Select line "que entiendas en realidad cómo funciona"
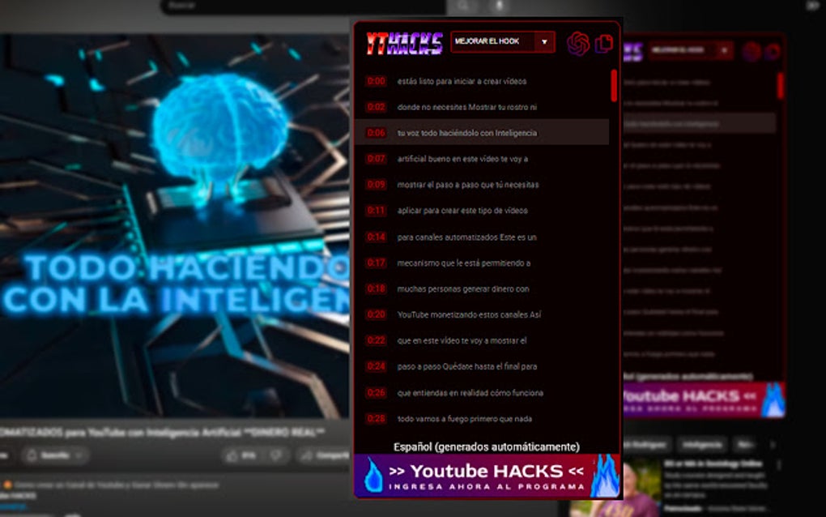This screenshot has width=826, height=517. click(470, 393)
